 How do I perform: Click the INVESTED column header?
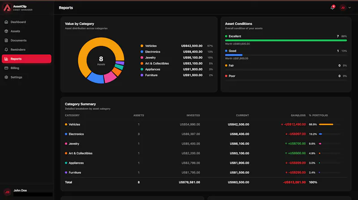tap(193, 116)
